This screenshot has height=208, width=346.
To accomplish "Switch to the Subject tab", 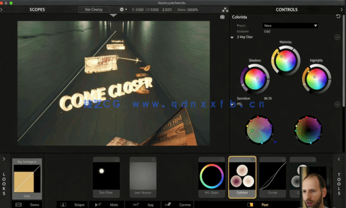I will click(x=72, y=205).
